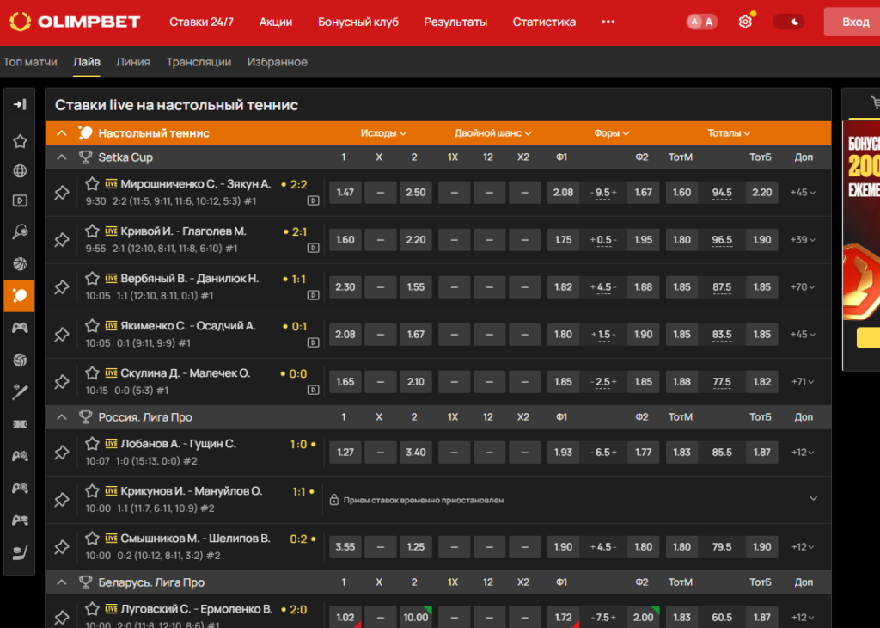
Task: Select the video broadcast sidebar icon
Action: [x=20, y=200]
